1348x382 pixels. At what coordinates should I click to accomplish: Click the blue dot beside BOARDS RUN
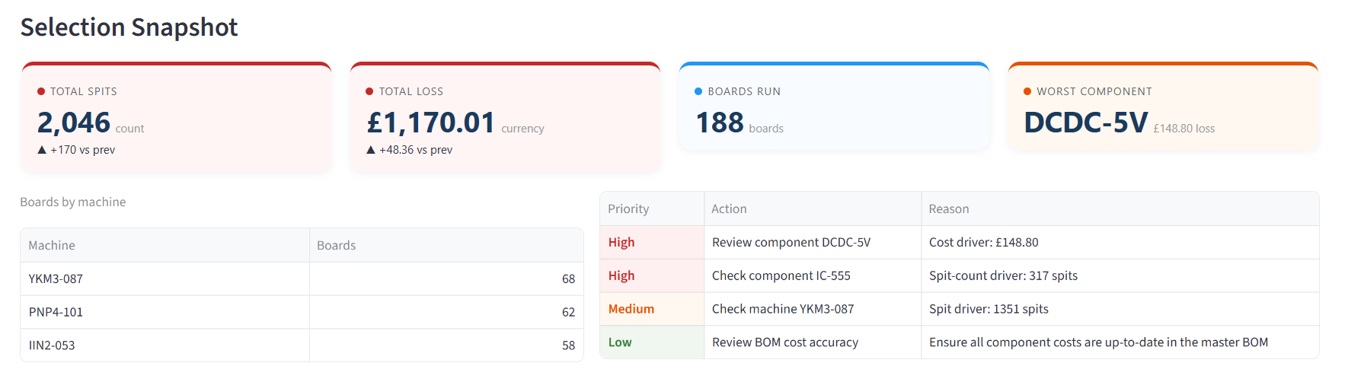click(x=698, y=91)
